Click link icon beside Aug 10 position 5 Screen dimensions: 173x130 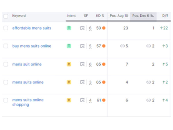(x=122, y=46)
